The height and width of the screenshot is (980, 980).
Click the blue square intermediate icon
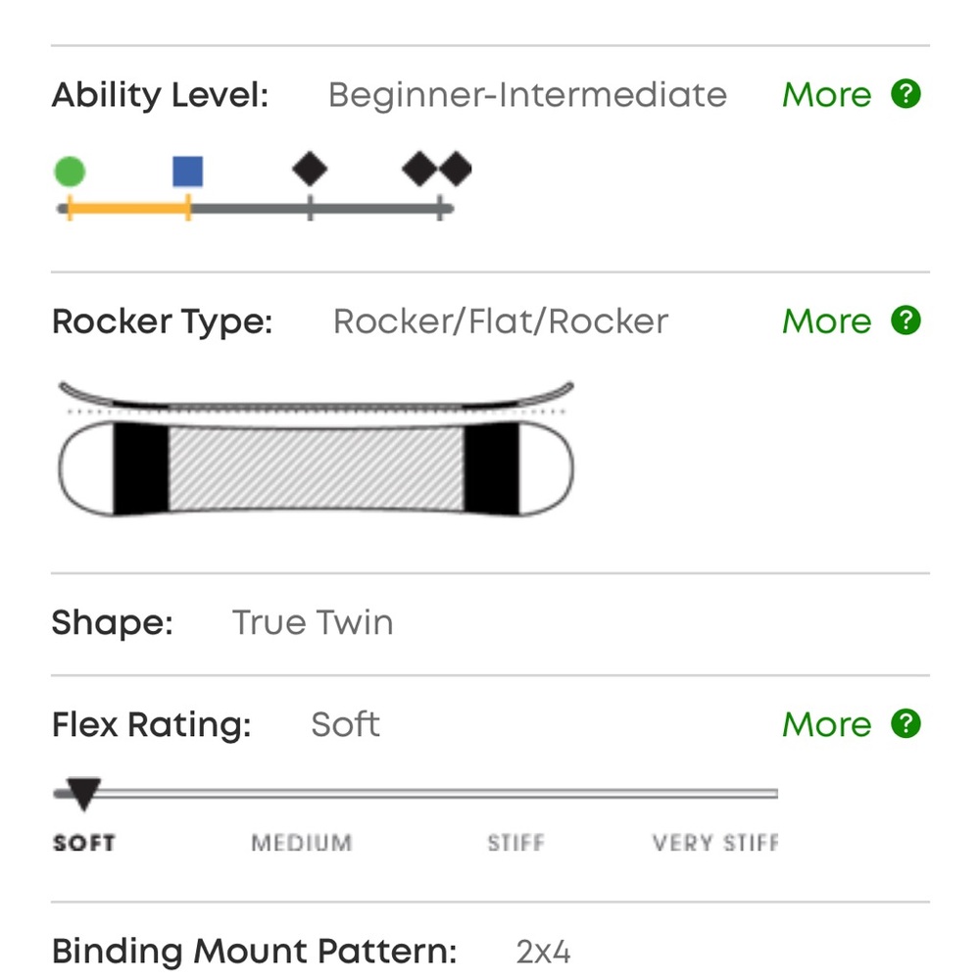click(187, 171)
